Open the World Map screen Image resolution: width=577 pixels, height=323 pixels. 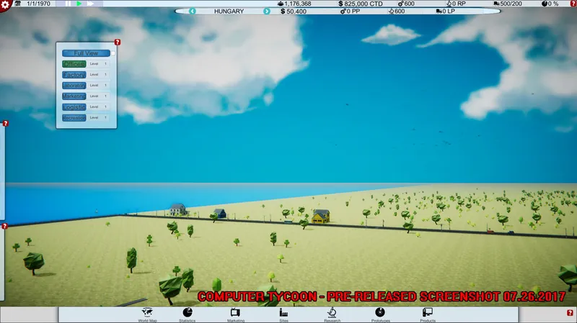[x=147, y=314]
